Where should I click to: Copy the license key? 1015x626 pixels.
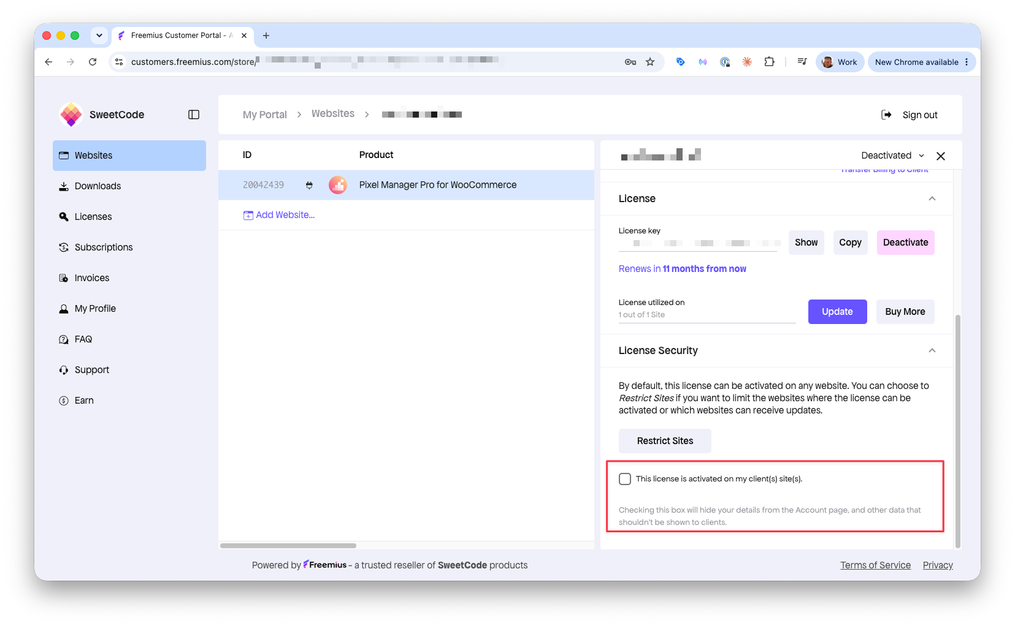point(850,243)
